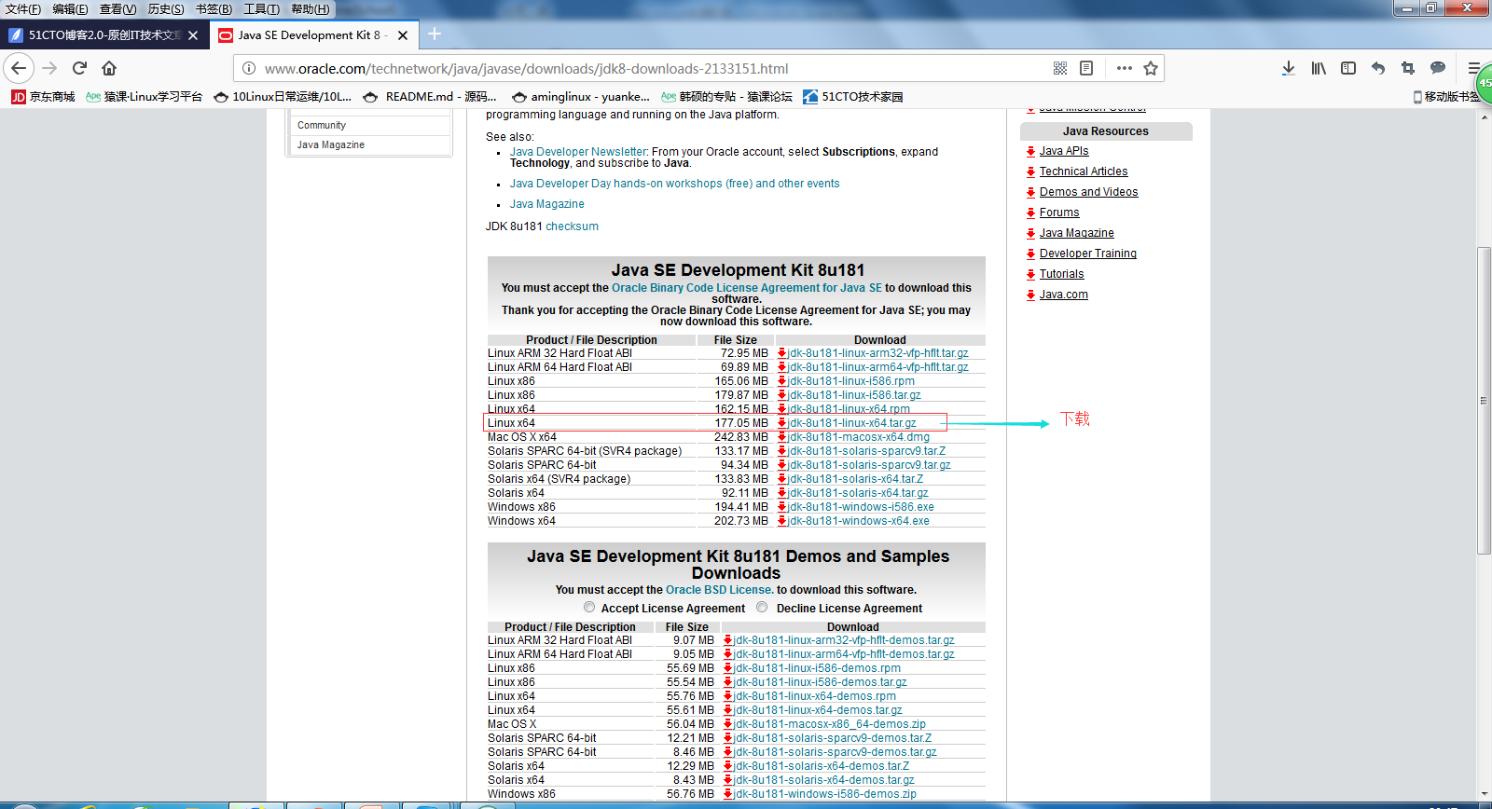Screen dimensions: 1492x809
Task: Close the 51CTO blog tab
Action: (x=193, y=35)
